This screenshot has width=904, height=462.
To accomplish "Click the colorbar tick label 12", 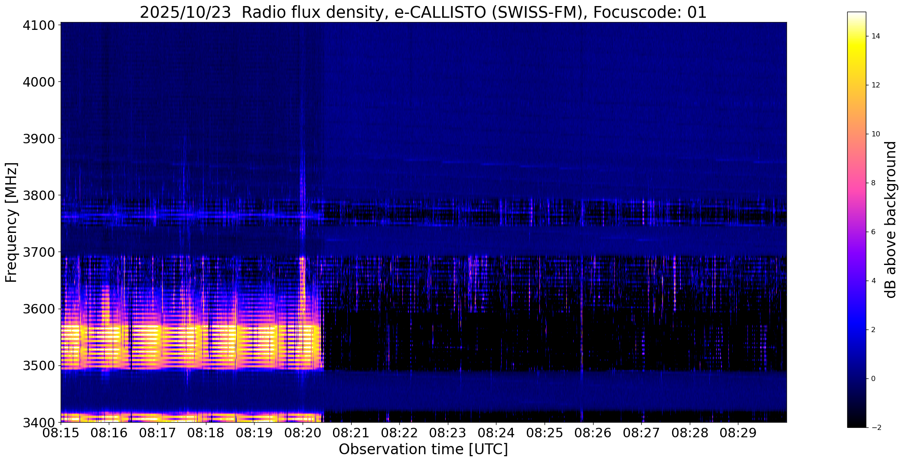I will [x=875, y=85].
